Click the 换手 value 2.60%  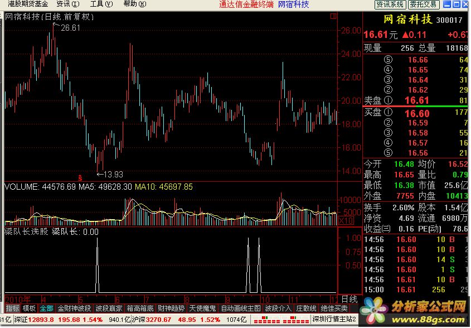404,208
